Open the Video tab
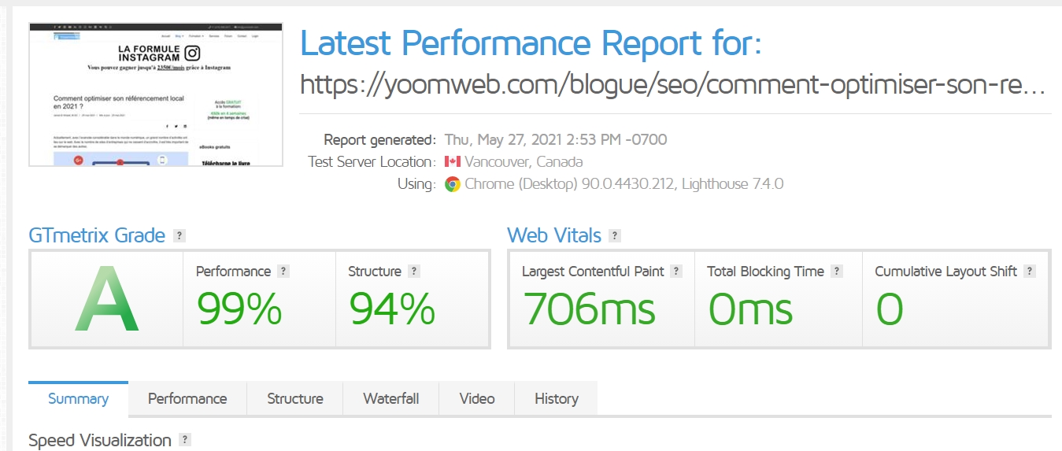 pyautogui.click(x=477, y=398)
